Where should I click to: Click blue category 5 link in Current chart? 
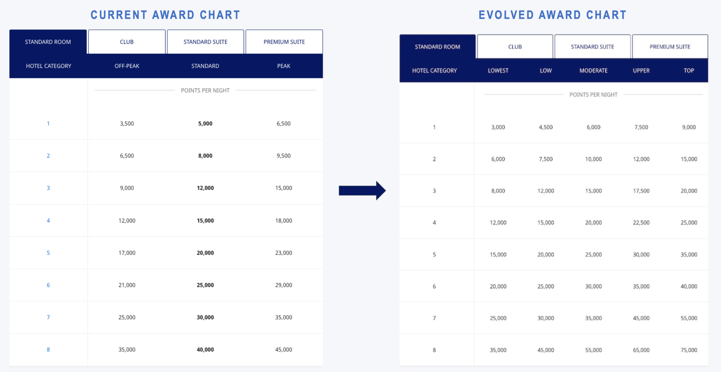(x=48, y=253)
